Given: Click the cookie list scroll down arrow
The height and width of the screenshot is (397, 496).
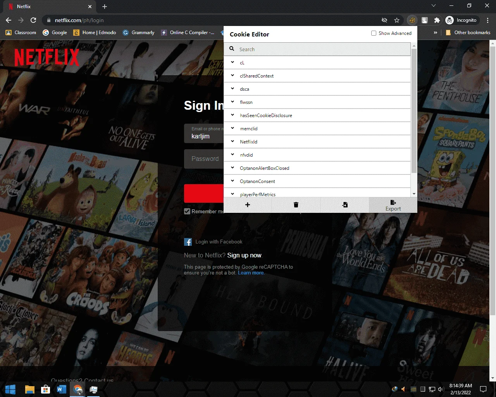Looking at the screenshot, I should pos(414,194).
